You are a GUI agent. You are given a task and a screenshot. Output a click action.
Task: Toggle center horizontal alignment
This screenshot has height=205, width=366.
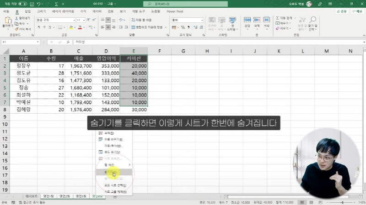tap(108, 27)
